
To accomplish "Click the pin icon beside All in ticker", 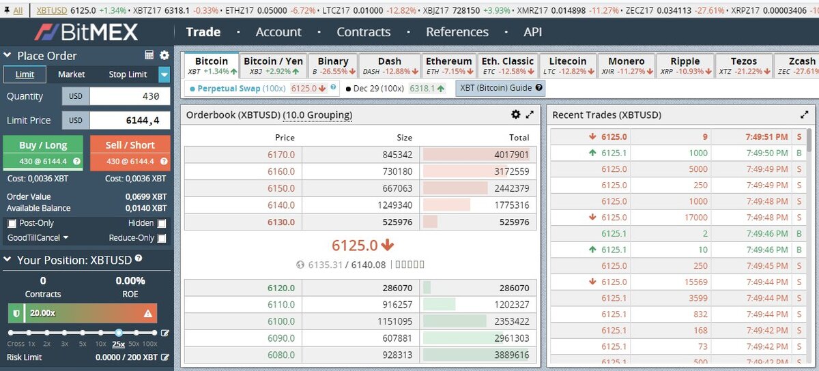I will click(x=7, y=10).
